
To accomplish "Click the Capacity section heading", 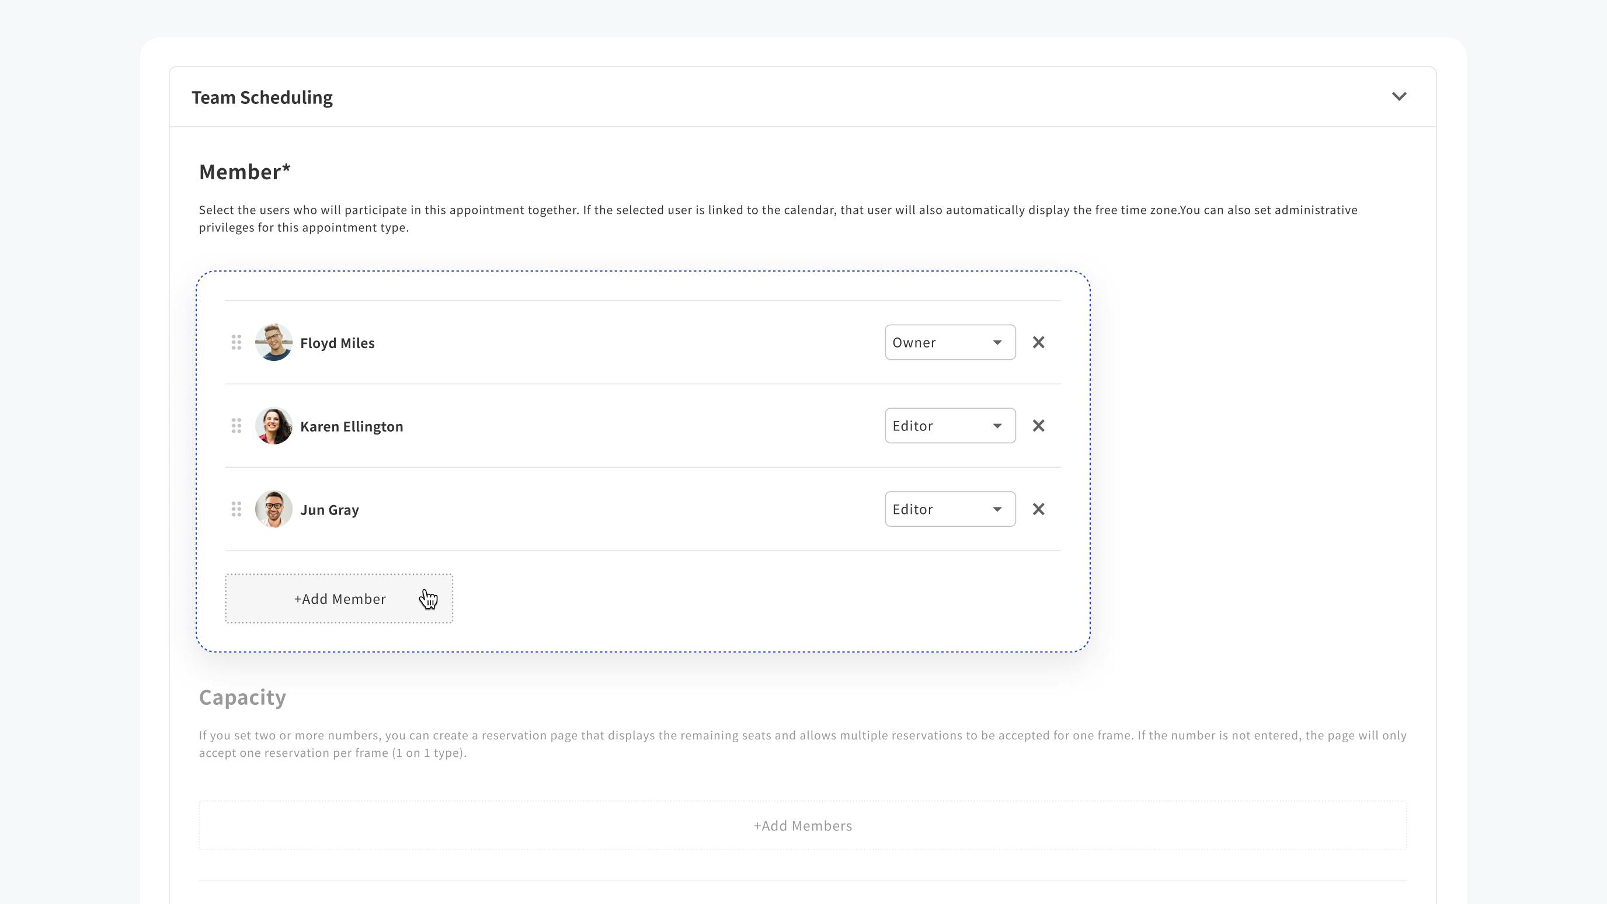I will click(243, 698).
